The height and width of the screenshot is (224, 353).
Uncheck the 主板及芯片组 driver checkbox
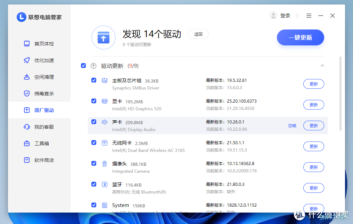click(94, 80)
